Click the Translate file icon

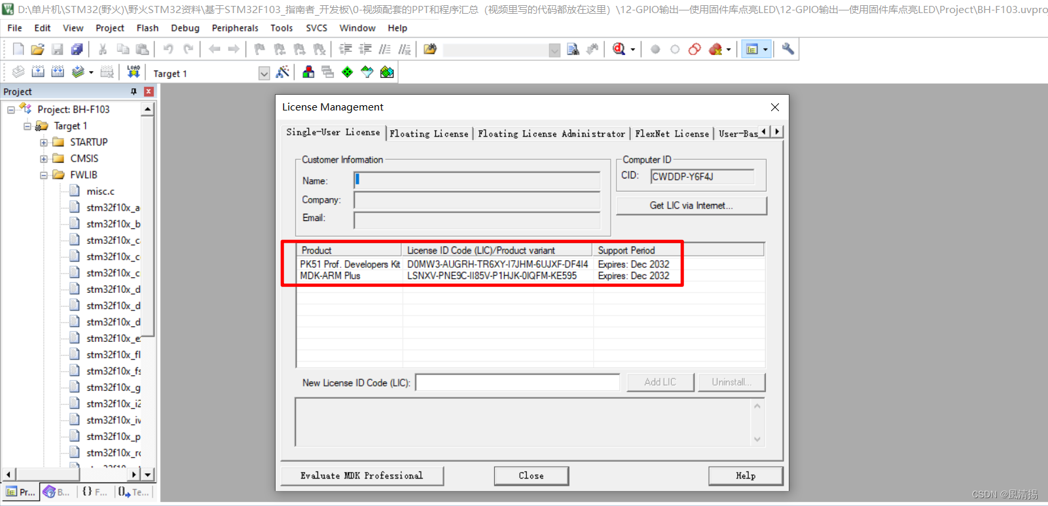click(x=18, y=72)
